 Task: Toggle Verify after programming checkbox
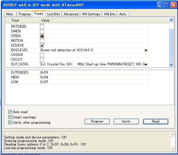[10, 123]
